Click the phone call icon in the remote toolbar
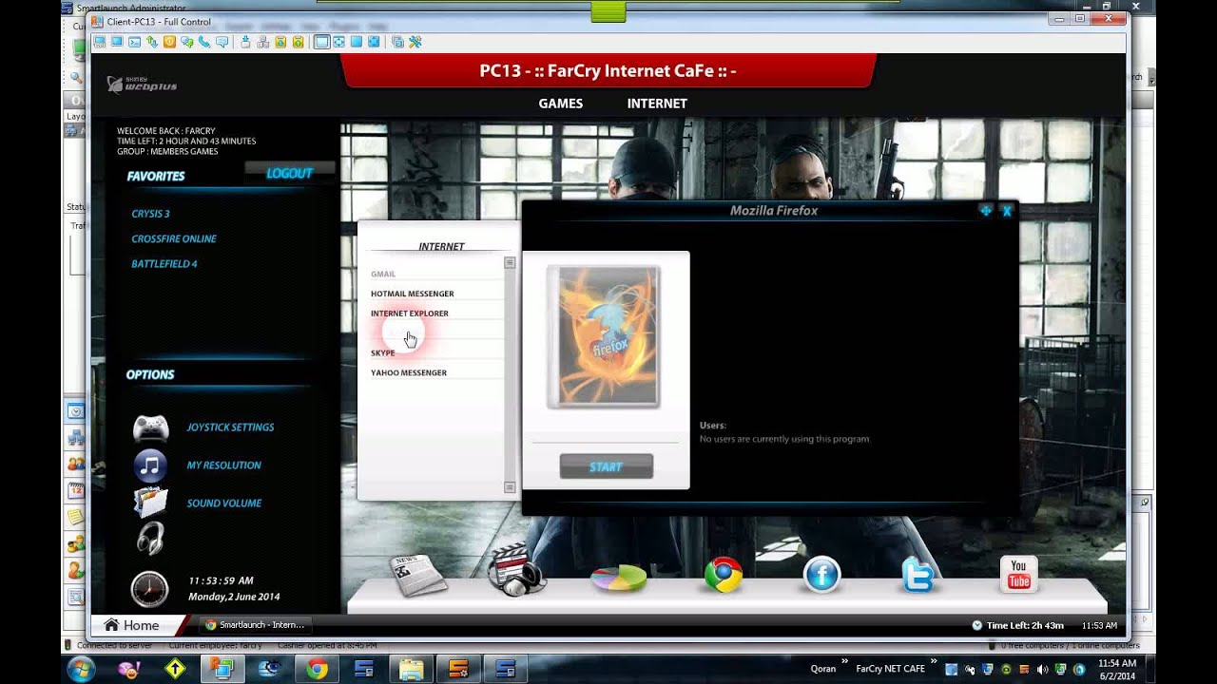This screenshot has height=684, width=1217. coord(204,42)
